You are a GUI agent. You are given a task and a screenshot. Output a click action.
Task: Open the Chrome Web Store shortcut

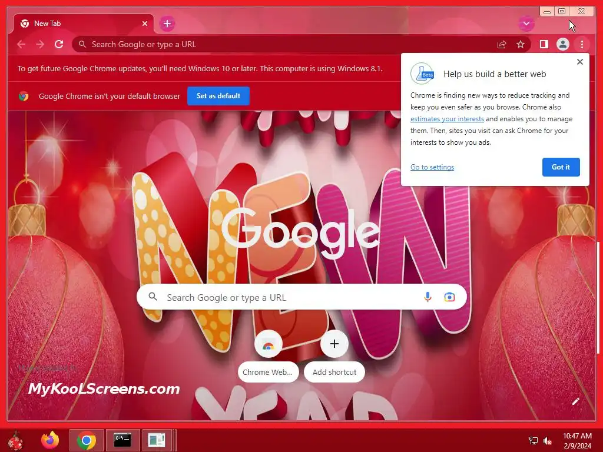tap(269, 344)
